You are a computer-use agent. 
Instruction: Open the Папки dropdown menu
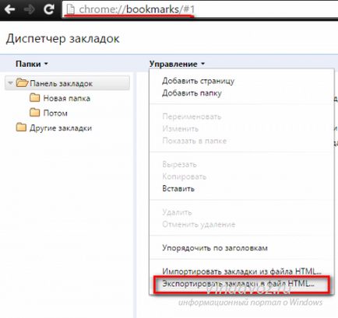point(32,64)
